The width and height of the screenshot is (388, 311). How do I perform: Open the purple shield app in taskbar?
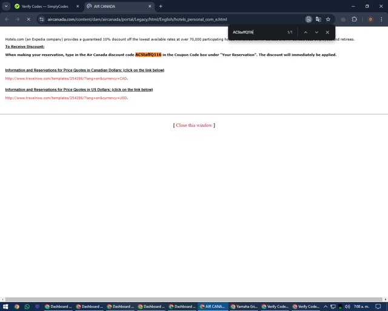point(38,307)
